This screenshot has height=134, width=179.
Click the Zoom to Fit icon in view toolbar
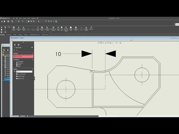[x=98, y=43]
